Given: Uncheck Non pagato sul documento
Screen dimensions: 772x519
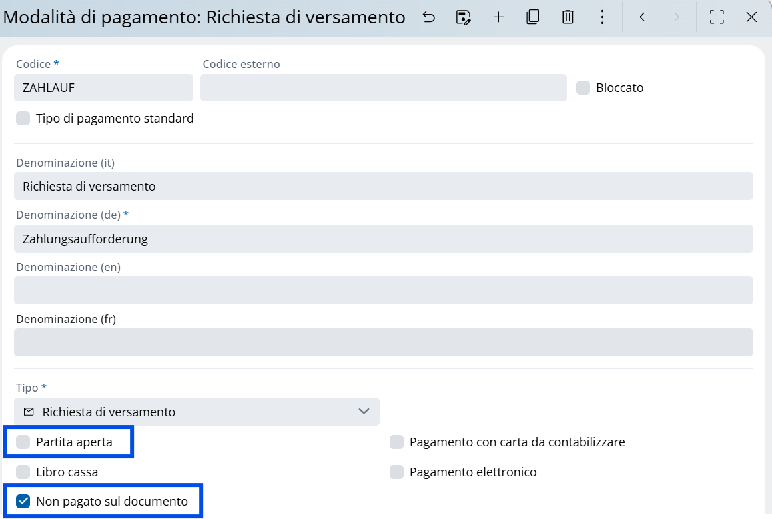Looking at the screenshot, I should (x=23, y=502).
